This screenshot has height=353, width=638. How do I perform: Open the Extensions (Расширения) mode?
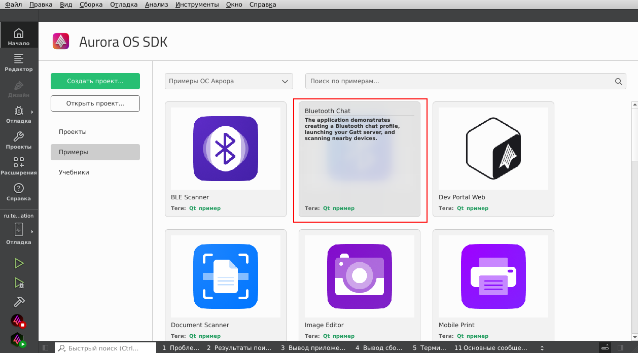19,166
